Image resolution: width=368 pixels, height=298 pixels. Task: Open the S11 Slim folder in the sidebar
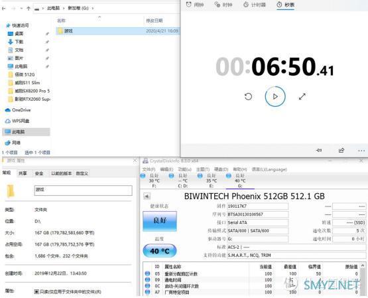[24, 83]
